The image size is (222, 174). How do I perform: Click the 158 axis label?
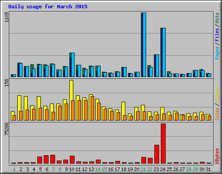7,83
